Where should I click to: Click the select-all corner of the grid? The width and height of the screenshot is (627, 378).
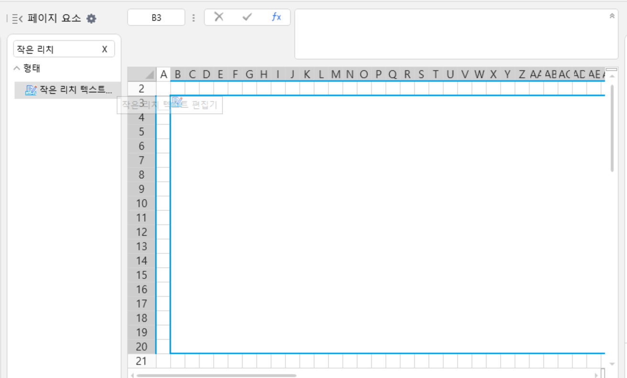tap(142, 74)
